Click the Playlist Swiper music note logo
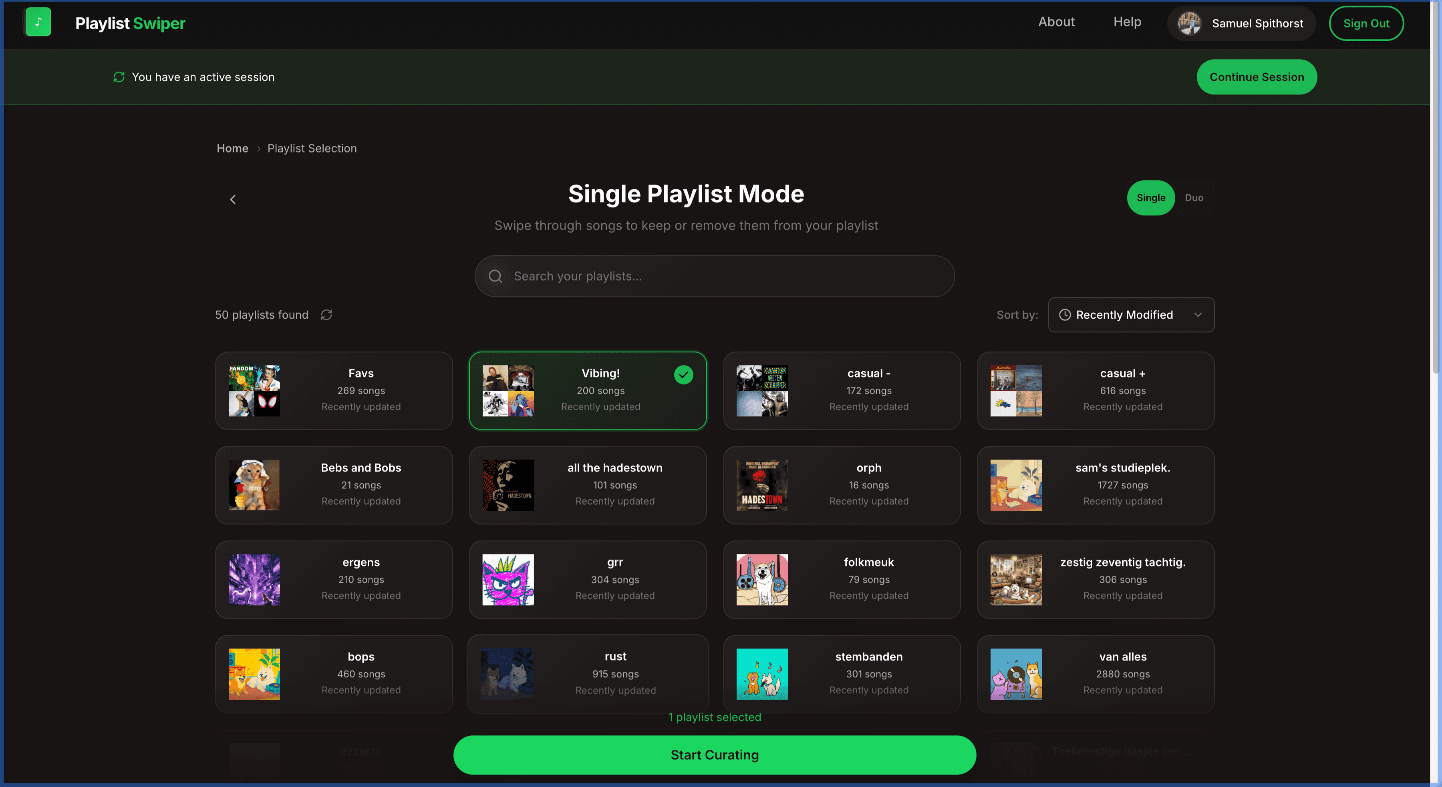The height and width of the screenshot is (787, 1442). [x=38, y=22]
